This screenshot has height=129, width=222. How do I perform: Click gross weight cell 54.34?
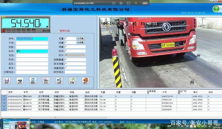coord(107,106)
